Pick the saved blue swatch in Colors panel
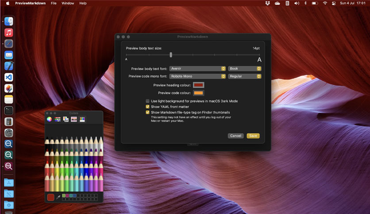The height and width of the screenshot is (214, 370). coord(74,195)
